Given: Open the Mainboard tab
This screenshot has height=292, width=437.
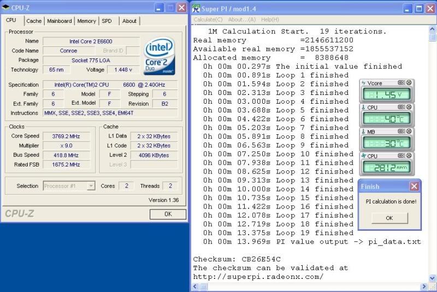Looking at the screenshot, I should point(60,21).
